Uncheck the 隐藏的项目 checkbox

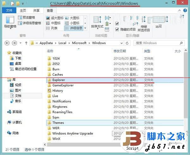117,29
